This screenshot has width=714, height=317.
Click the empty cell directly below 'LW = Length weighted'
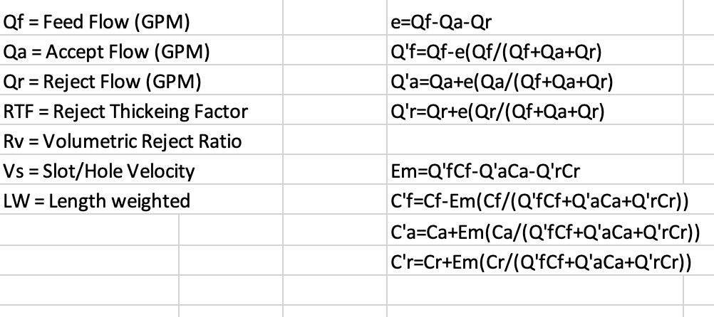[x=89, y=231]
